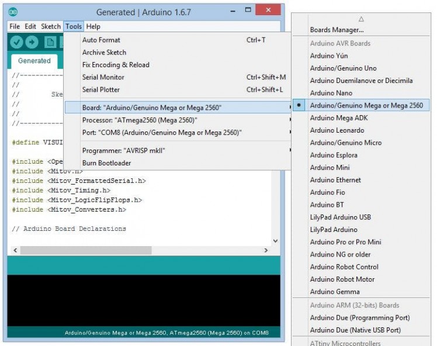Expand the Programmer AVRISP mkII submenu
437x346 pixels.
tap(178, 151)
